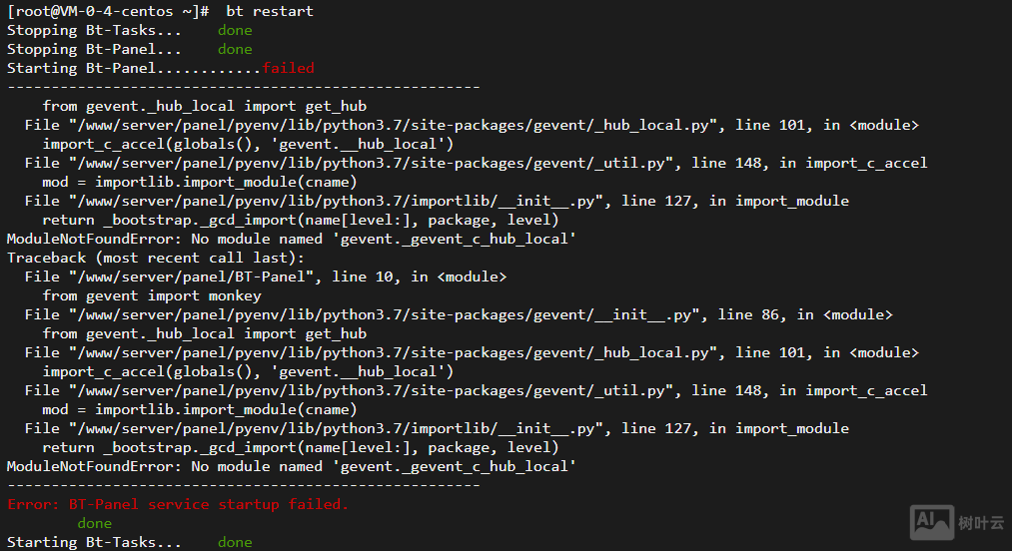Click the gevent/__init__.py line 86 path
1012x551 pixels.
(x=389, y=314)
